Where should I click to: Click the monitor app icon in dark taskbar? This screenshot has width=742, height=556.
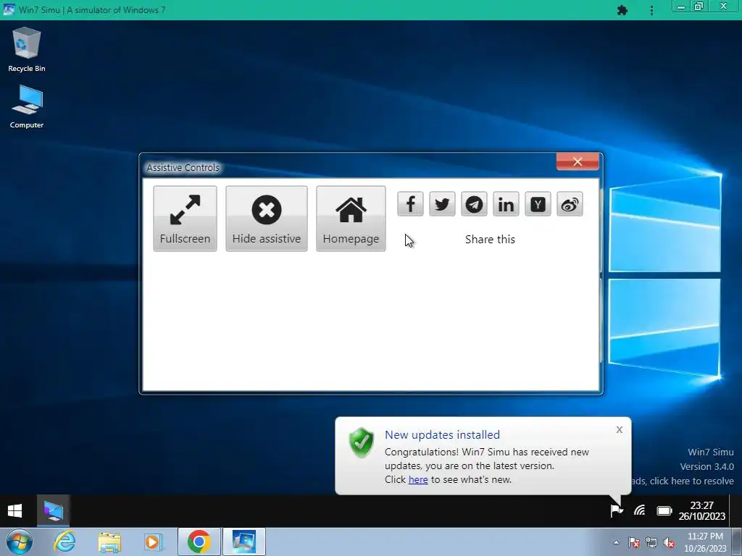(x=53, y=510)
